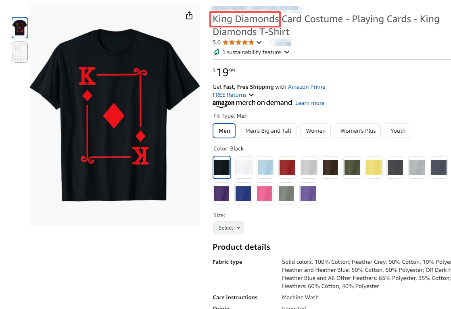Click the five-star rating stars
The height and width of the screenshot is (309, 451).
click(238, 42)
